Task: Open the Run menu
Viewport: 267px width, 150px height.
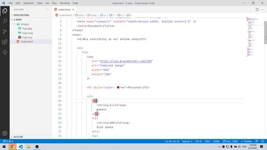Action: 54,3
